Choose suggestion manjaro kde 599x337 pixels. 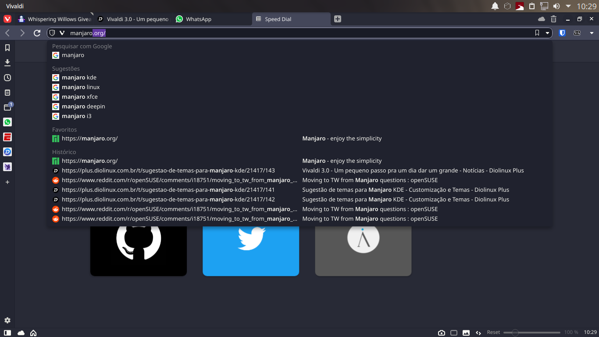(299, 78)
